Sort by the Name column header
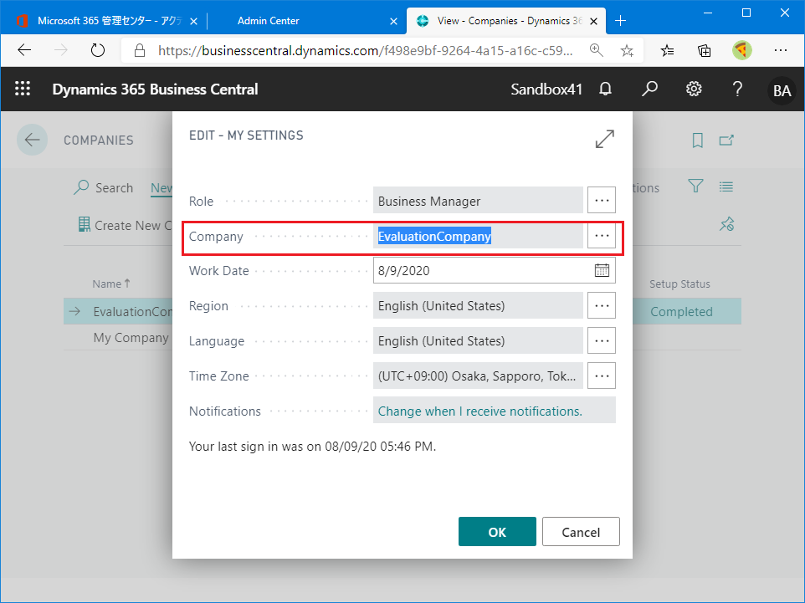Screen dimensions: 805x603 111,284
